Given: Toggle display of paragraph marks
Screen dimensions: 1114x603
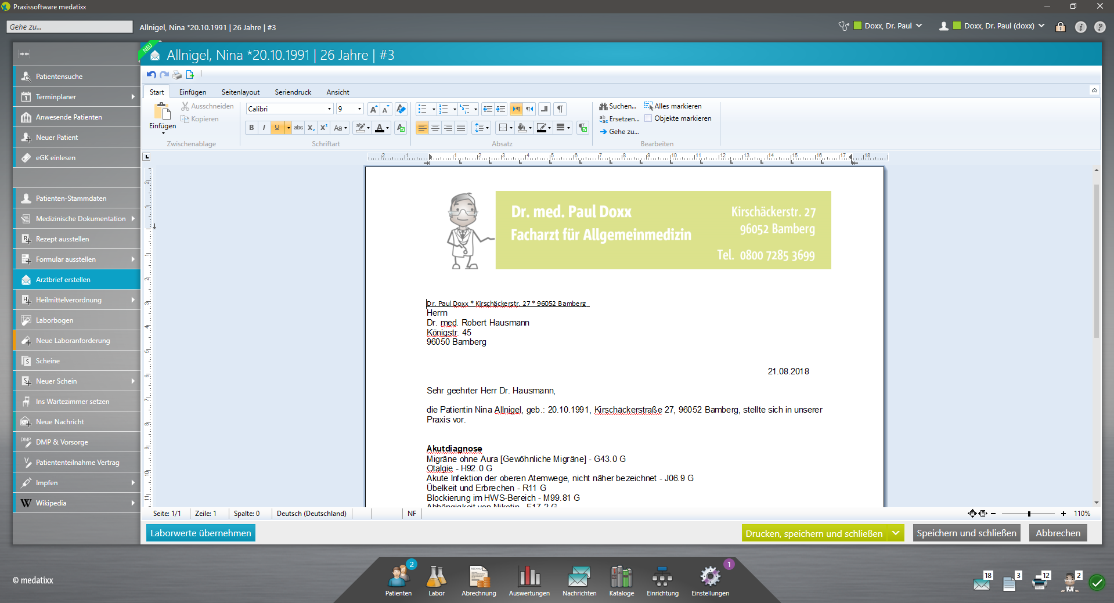Looking at the screenshot, I should pos(560,109).
